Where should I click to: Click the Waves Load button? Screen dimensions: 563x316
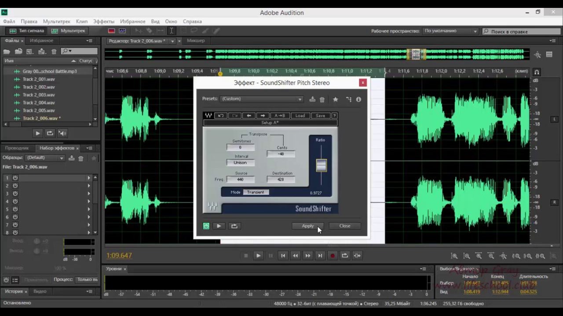pos(300,115)
